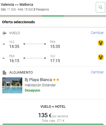Click the green progress bar step
This screenshot has width=106, height=125.
click(x=53, y=16)
